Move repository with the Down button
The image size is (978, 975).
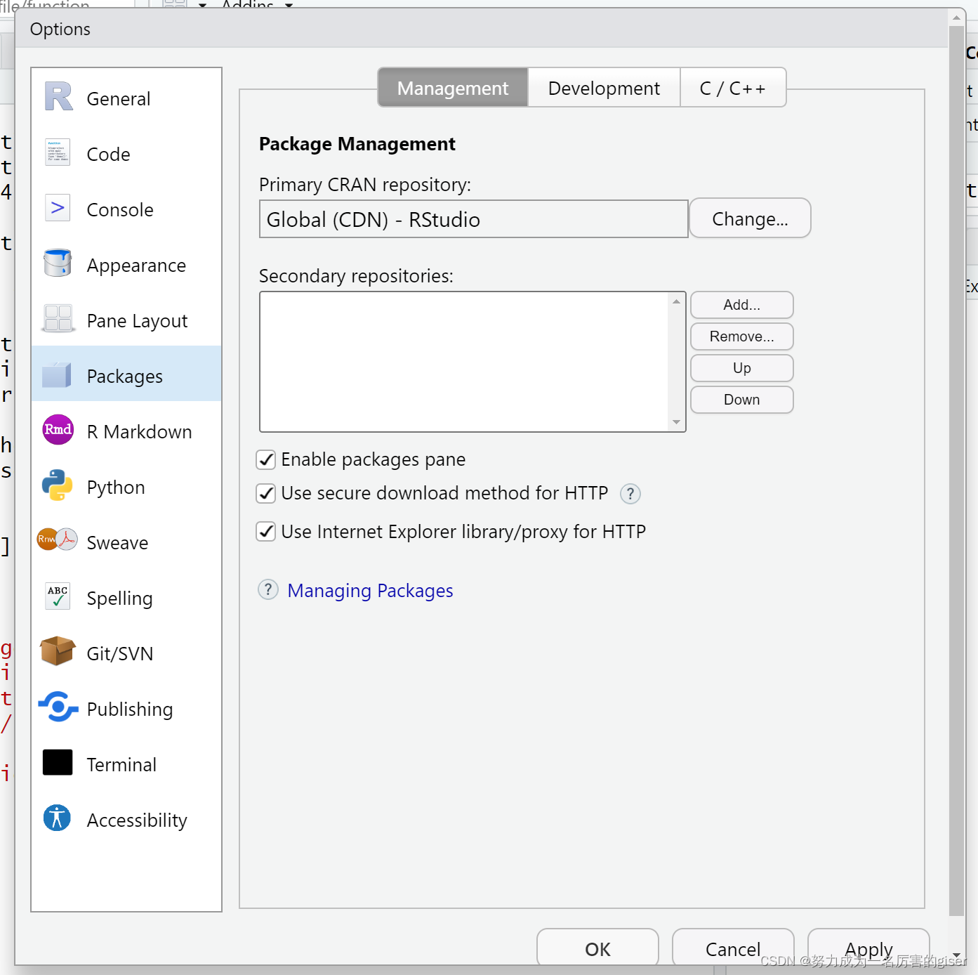pos(742,400)
